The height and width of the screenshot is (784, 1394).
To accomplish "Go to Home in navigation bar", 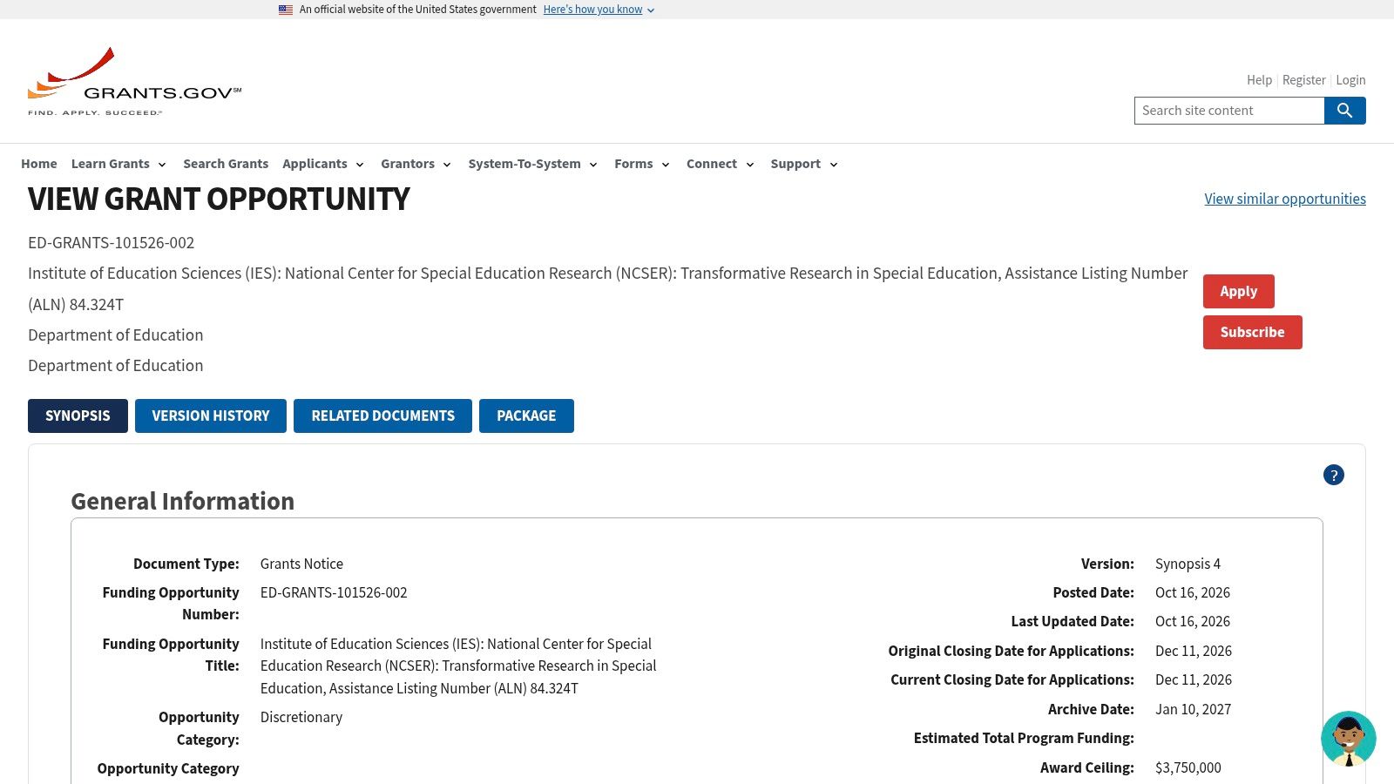I will pyautogui.click(x=39, y=164).
